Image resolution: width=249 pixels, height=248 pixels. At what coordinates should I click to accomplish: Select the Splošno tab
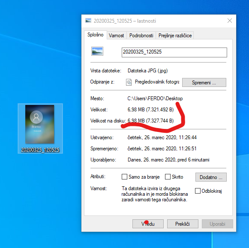(x=96, y=35)
